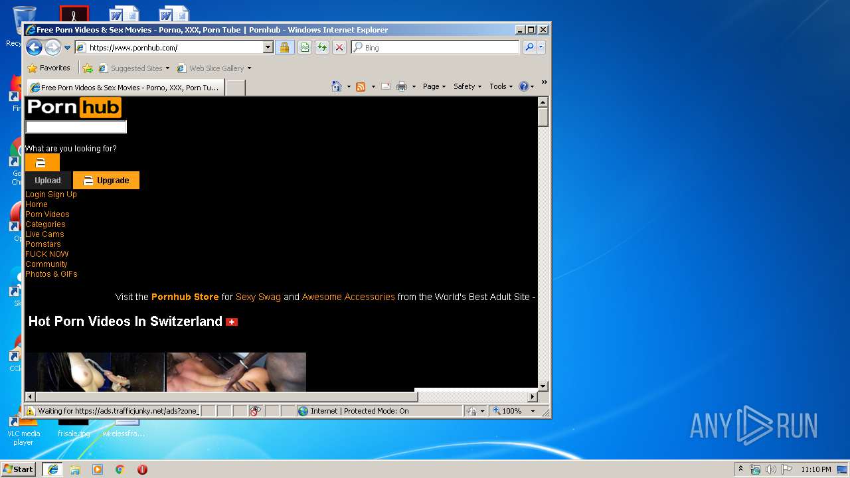Expand the Home button dropdown arrow

click(349, 86)
